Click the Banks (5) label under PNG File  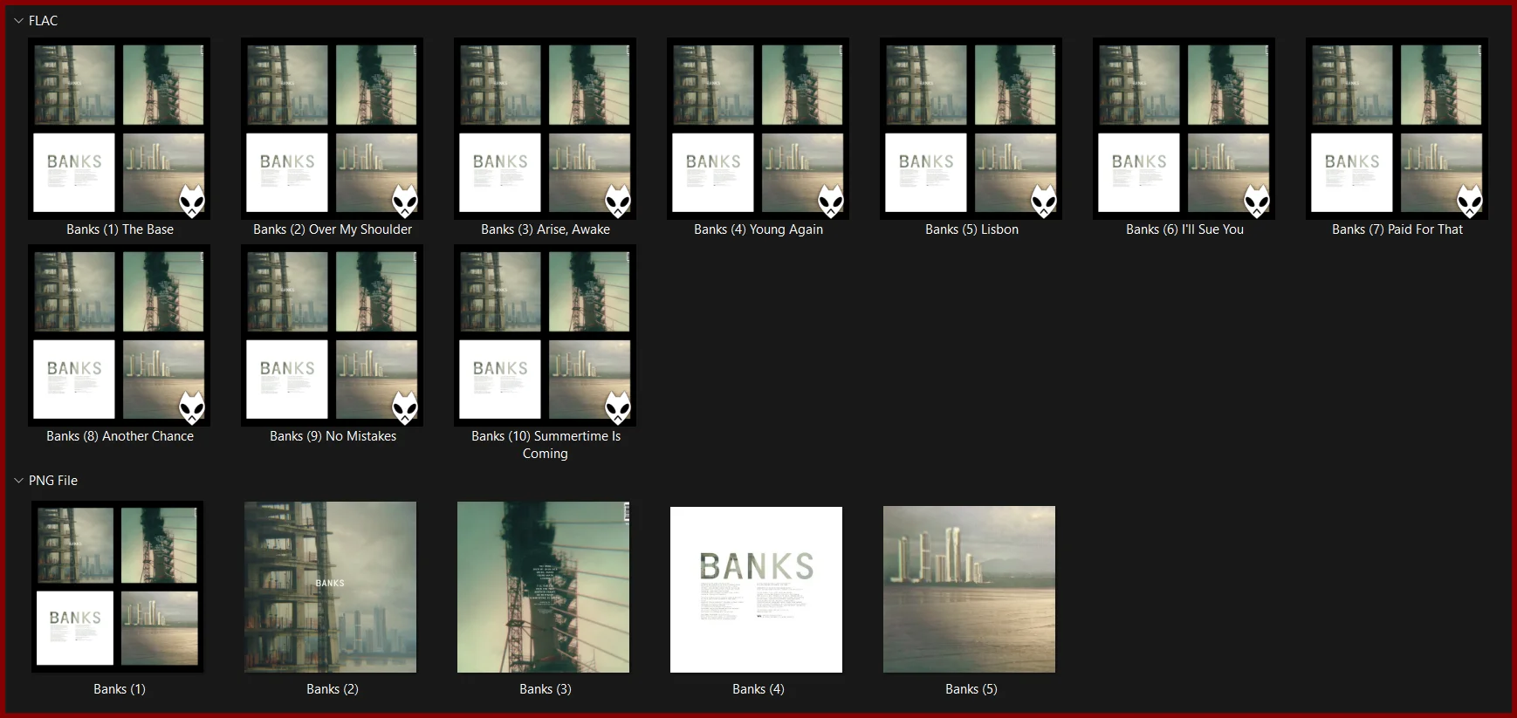tap(971, 689)
